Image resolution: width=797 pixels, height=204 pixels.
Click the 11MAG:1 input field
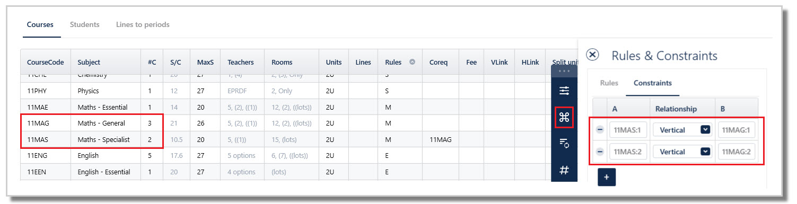click(737, 130)
